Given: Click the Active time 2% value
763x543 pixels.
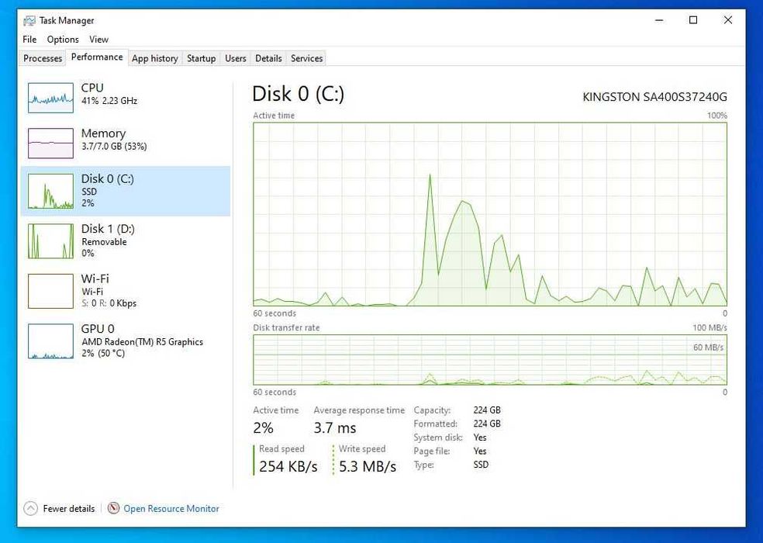Looking at the screenshot, I should point(264,428).
